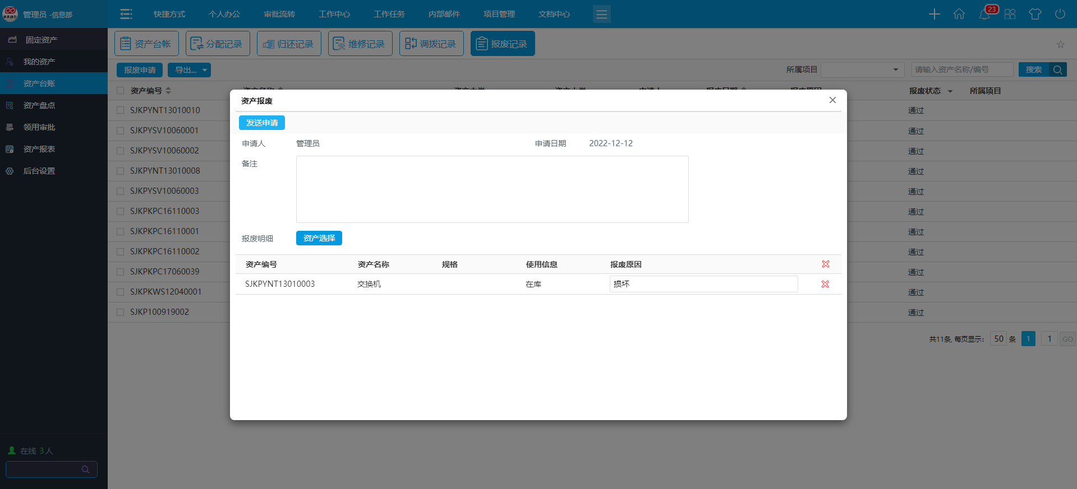Check the box for SJKPYNT13010010
Viewport: 1077px width, 489px height.
tap(121, 110)
